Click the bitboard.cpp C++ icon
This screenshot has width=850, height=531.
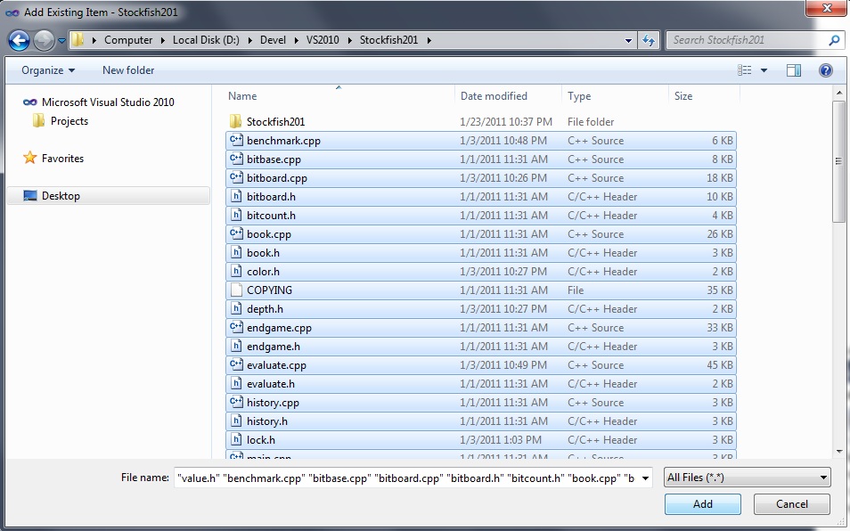(236, 177)
